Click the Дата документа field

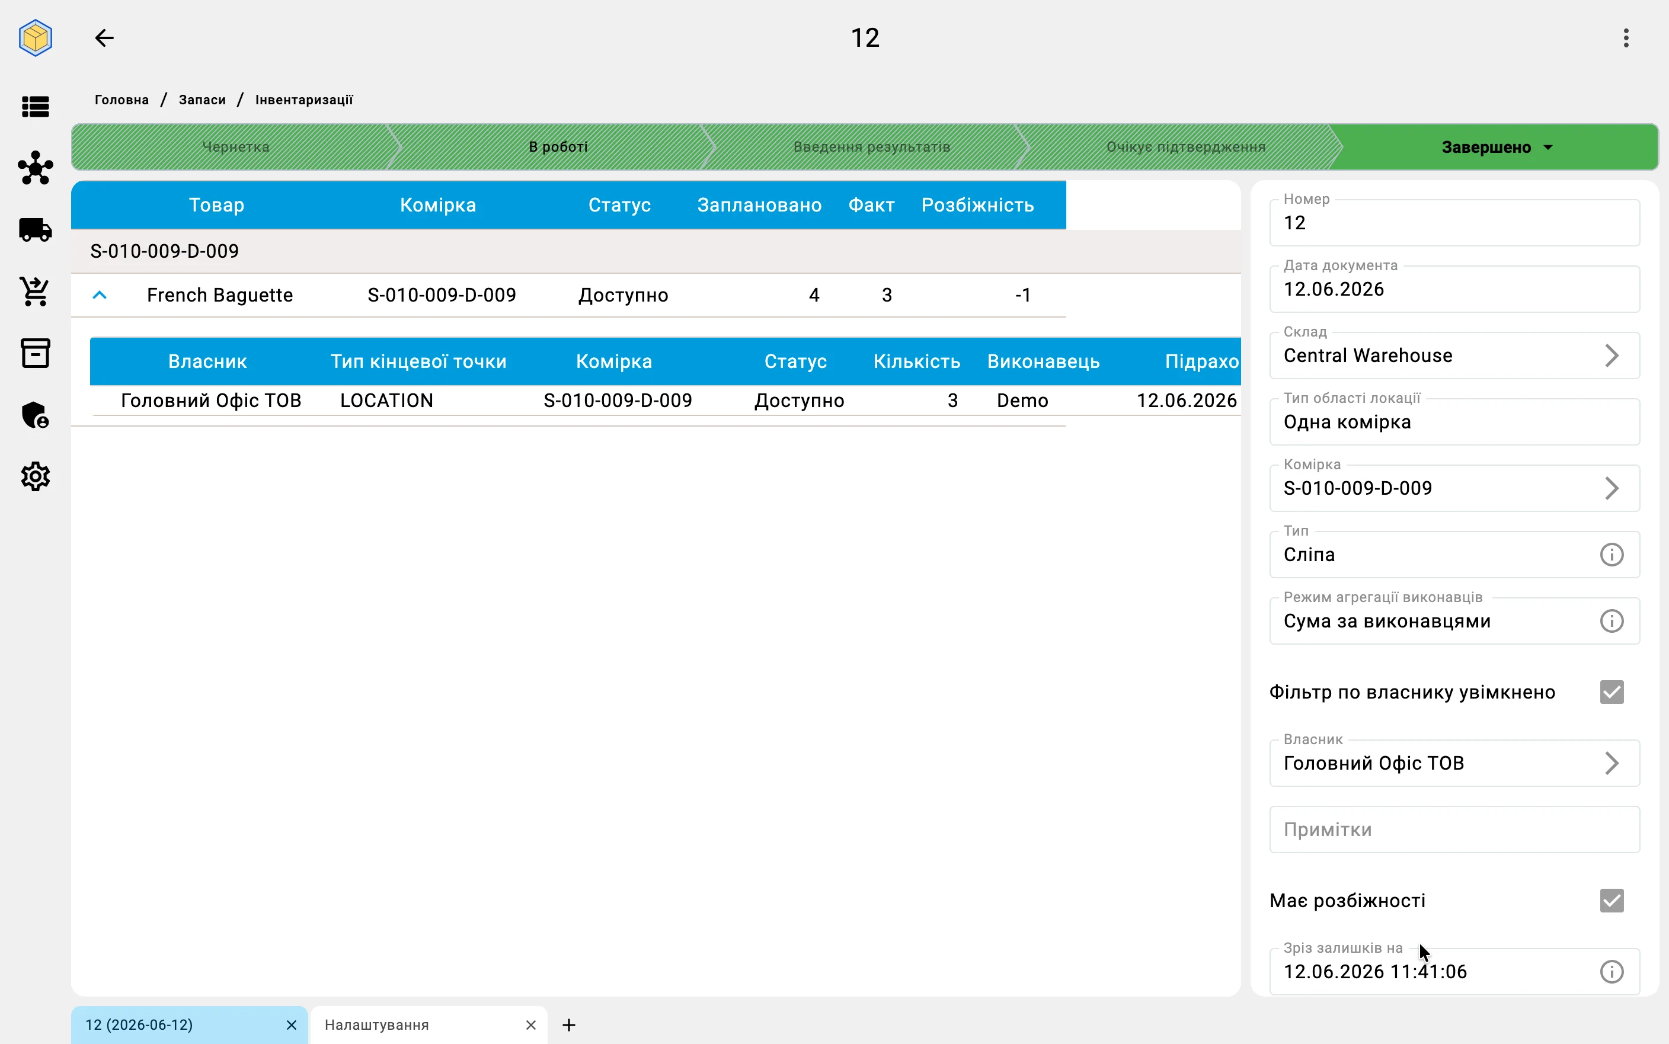(x=1454, y=289)
